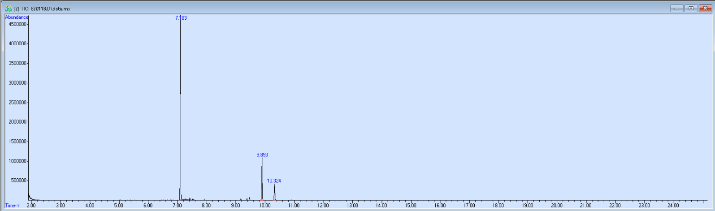Click the 14.00 time axis value

point(381,206)
